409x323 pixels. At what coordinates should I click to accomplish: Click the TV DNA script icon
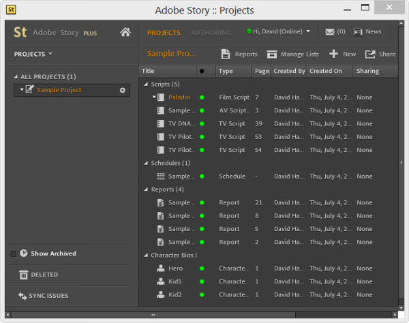click(x=161, y=123)
